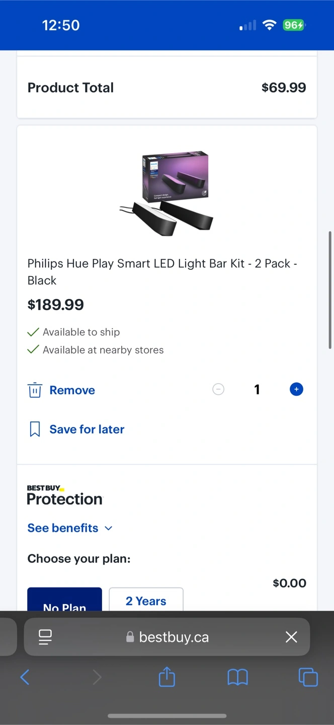Open Safari share sheet icon

click(167, 677)
